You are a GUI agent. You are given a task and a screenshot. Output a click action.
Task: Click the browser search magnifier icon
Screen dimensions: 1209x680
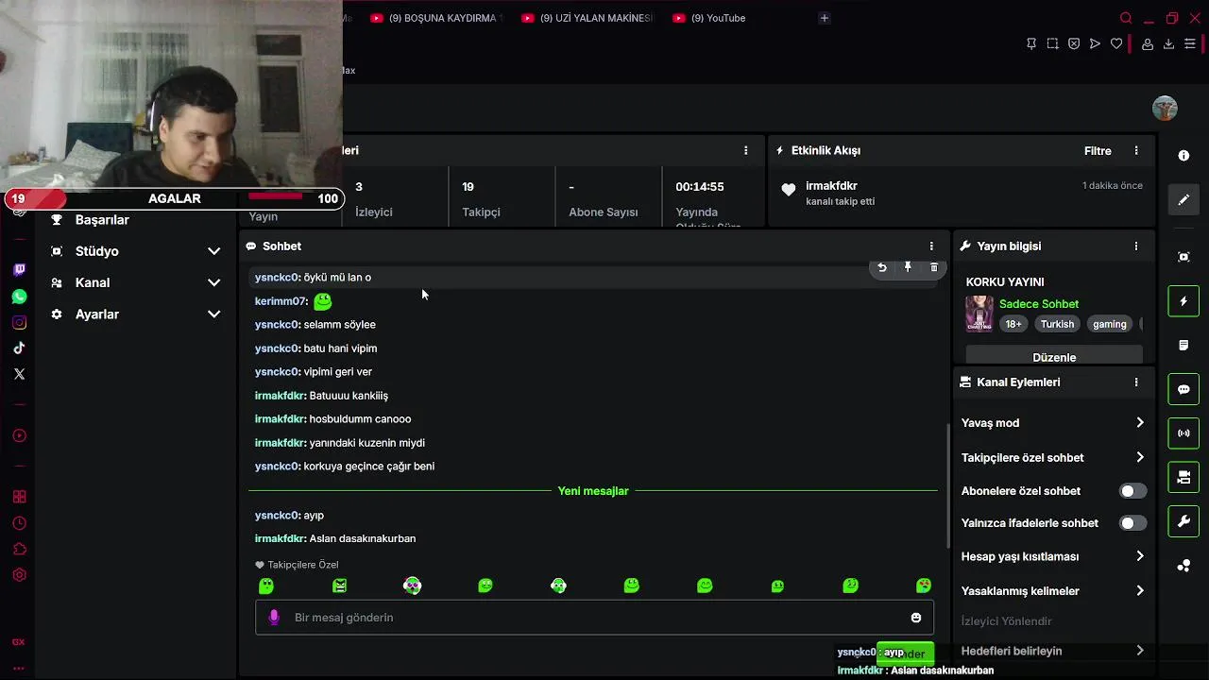tap(1126, 18)
